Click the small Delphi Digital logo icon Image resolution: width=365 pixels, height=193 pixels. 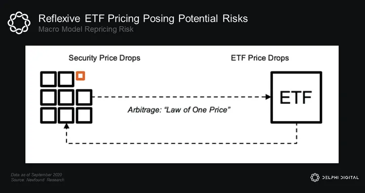click(315, 177)
